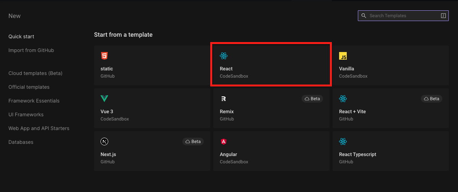Choose the Vue 3 template title

pos(107,112)
